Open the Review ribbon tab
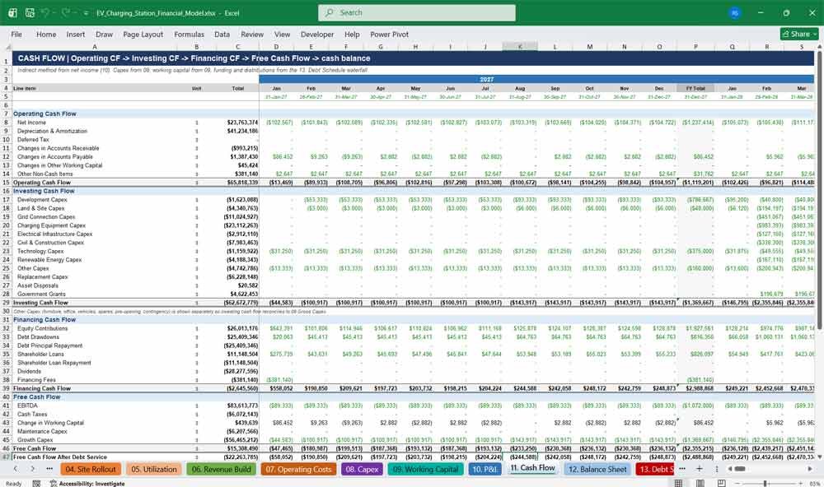The image size is (824, 487). [x=252, y=34]
